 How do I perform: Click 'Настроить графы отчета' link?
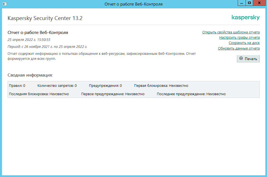(239, 37)
